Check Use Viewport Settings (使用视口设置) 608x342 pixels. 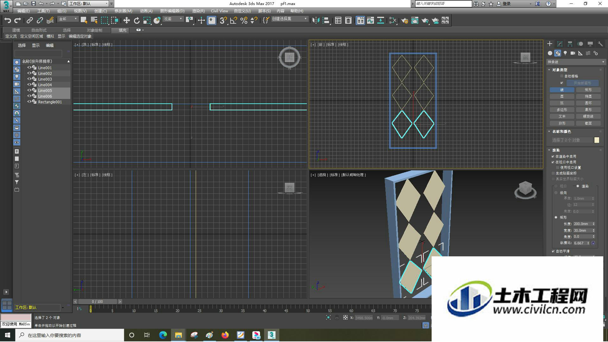click(x=558, y=168)
